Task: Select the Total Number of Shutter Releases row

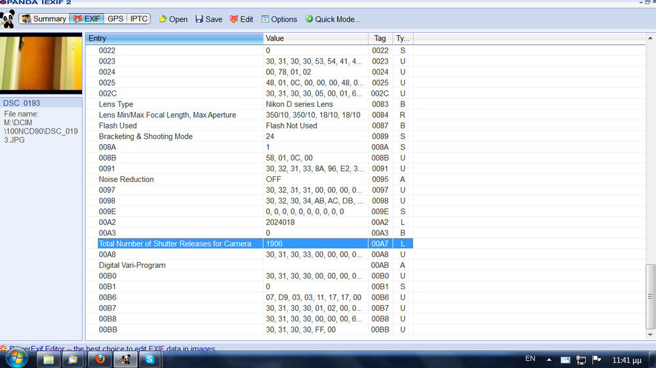Action: point(174,244)
